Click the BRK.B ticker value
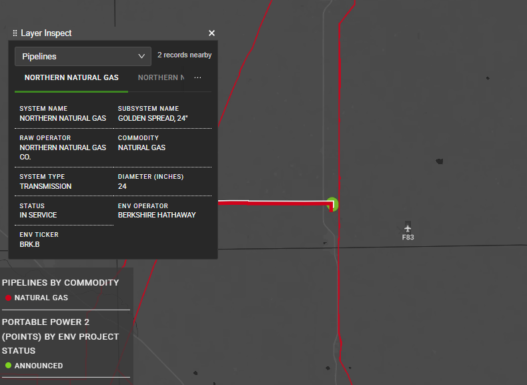 click(x=31, y=244)
